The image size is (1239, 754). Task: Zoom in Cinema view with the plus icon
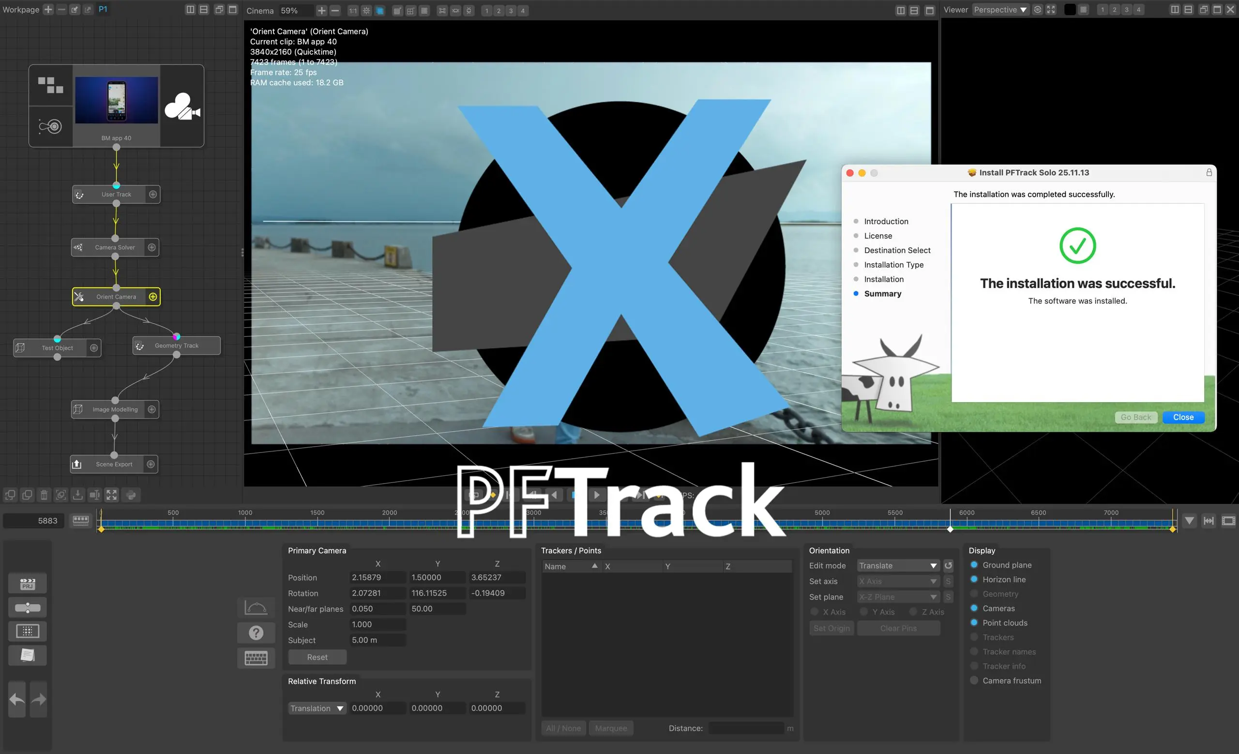[322, 11]
